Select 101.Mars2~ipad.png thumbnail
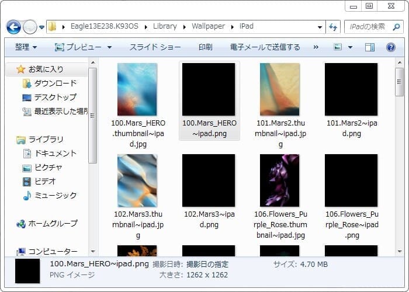The height and width of the screenshot is (292, 409). tap(351, 89)
